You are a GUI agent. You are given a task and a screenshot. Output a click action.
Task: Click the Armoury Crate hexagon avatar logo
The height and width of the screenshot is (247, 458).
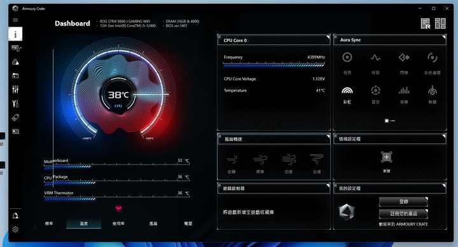tap(347, 211)
